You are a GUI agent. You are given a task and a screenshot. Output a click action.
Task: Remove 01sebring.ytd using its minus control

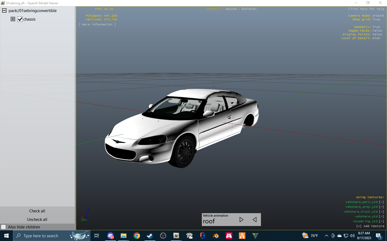pos(381,221)
